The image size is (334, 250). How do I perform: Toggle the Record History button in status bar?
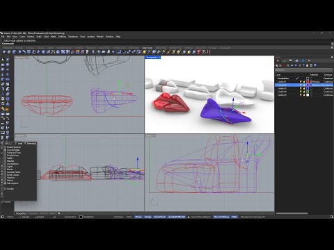[221, 217]
